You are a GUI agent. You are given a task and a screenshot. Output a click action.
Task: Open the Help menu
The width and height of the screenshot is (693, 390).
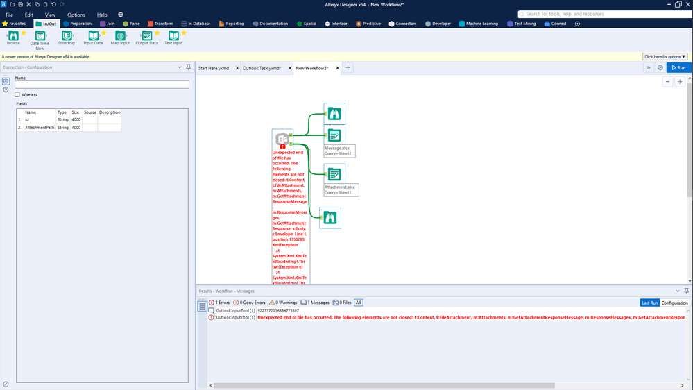pos(102,15)
